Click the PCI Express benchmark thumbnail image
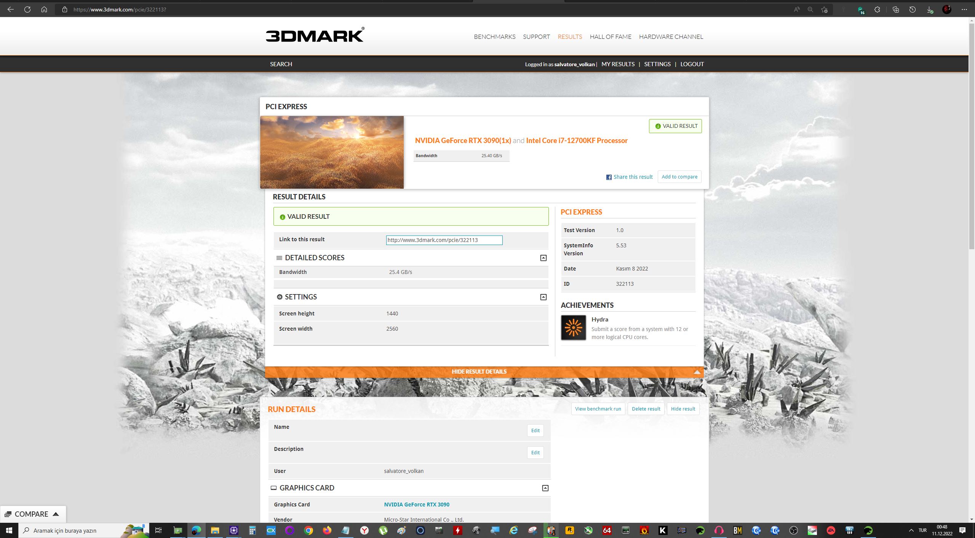Viewport: 975px width, 538px height. pyautogui.click(x=332, y=152)
